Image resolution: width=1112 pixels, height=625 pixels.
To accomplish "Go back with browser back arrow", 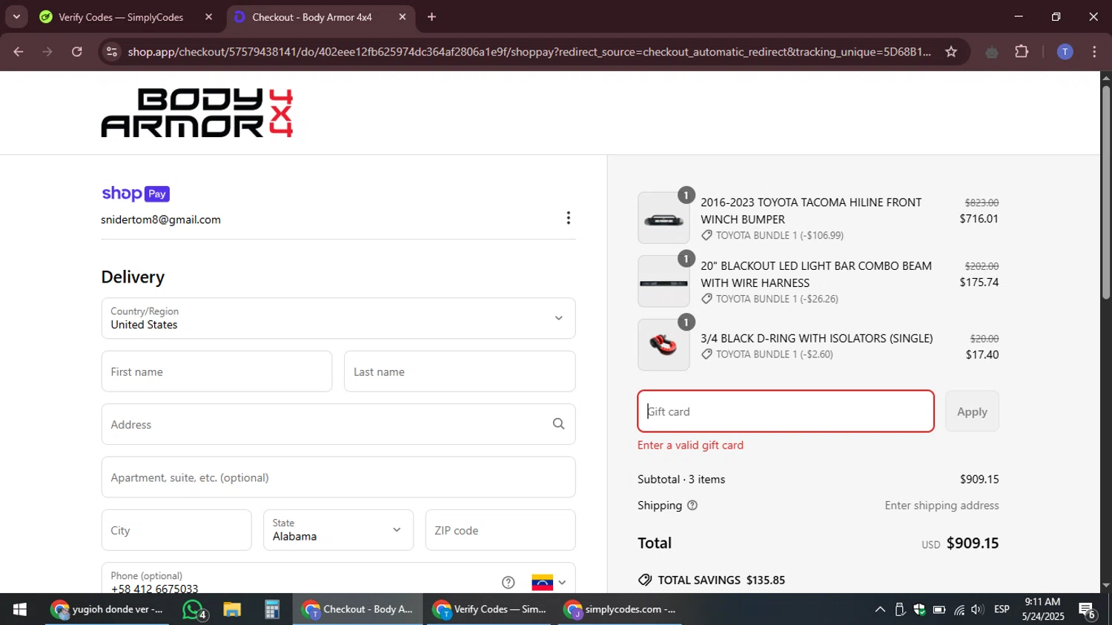I will tap(19, 52).
